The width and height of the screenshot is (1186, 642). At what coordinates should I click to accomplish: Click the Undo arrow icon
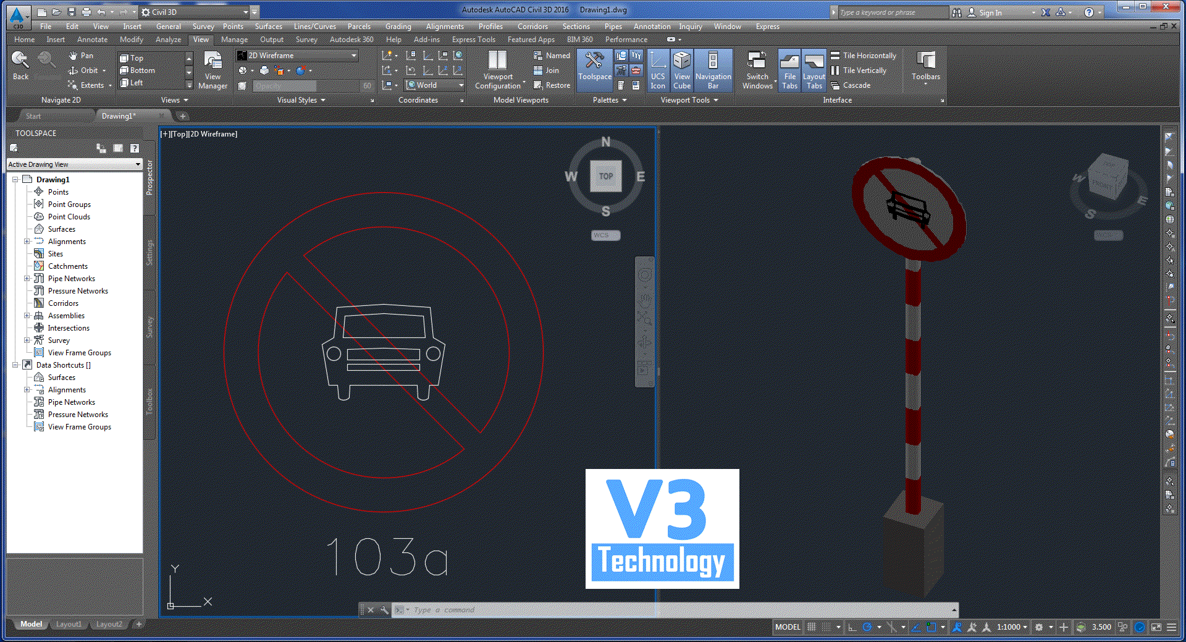pos(101,12)
